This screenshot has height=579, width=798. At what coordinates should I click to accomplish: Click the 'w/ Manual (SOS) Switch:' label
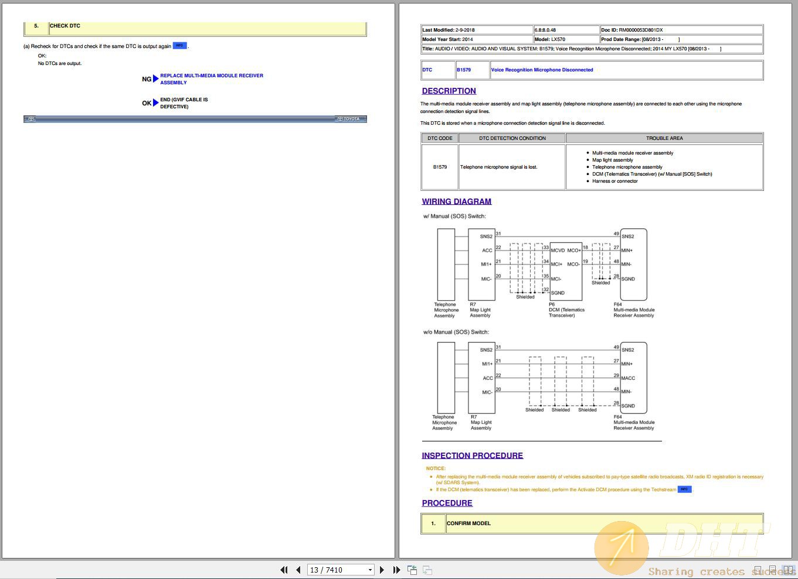click(454, 216)
